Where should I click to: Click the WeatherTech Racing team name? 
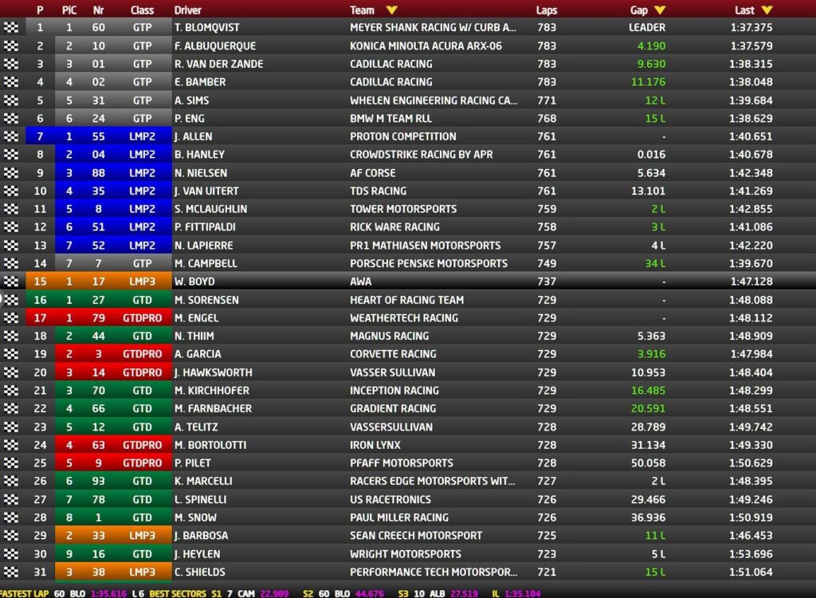[404, 318]
